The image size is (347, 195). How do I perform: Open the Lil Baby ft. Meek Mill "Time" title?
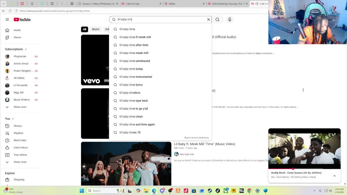(204, 144)
